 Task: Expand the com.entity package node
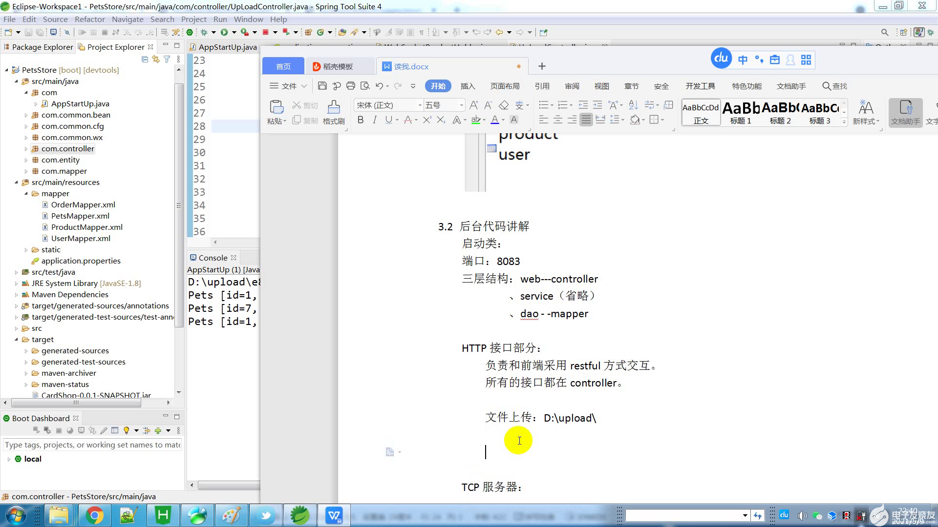[26, 160]
